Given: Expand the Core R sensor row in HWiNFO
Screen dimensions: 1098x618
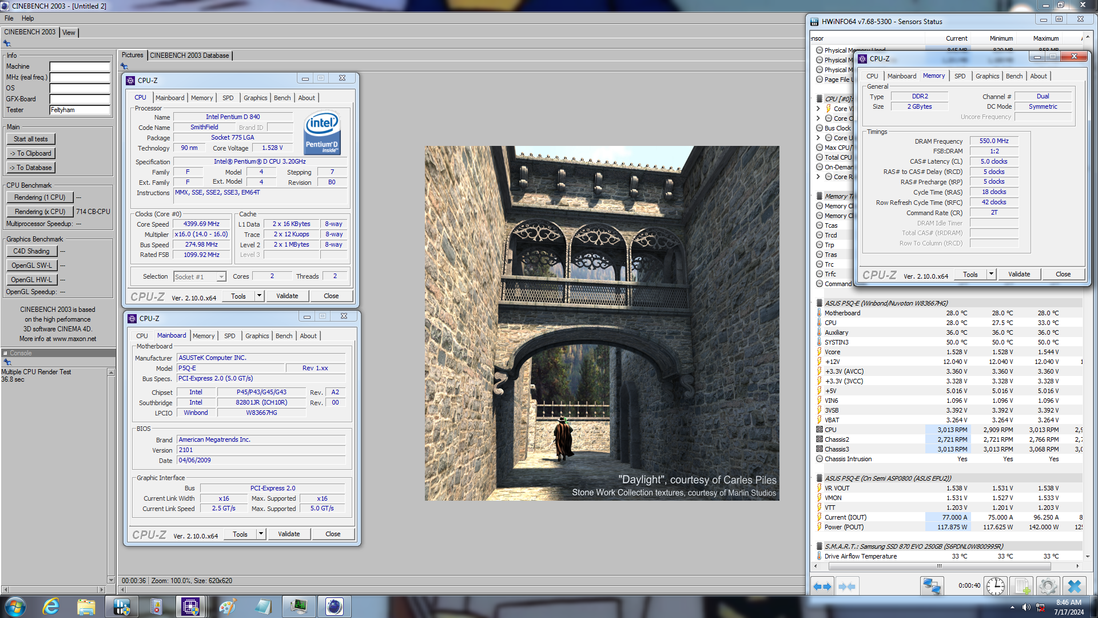Looking at the screenshot, I should [x=818, y=177].
